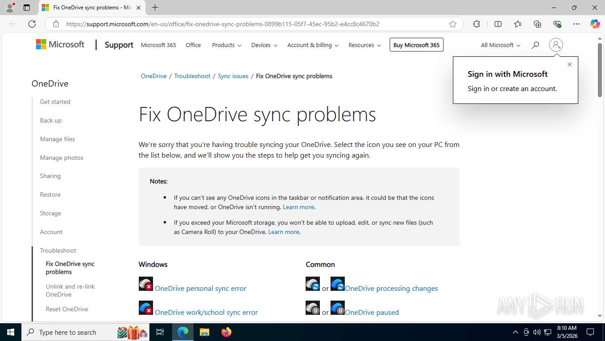Open Sharing in the sidebar
Viewport: 605px width, 341px height.
[50, 176]
